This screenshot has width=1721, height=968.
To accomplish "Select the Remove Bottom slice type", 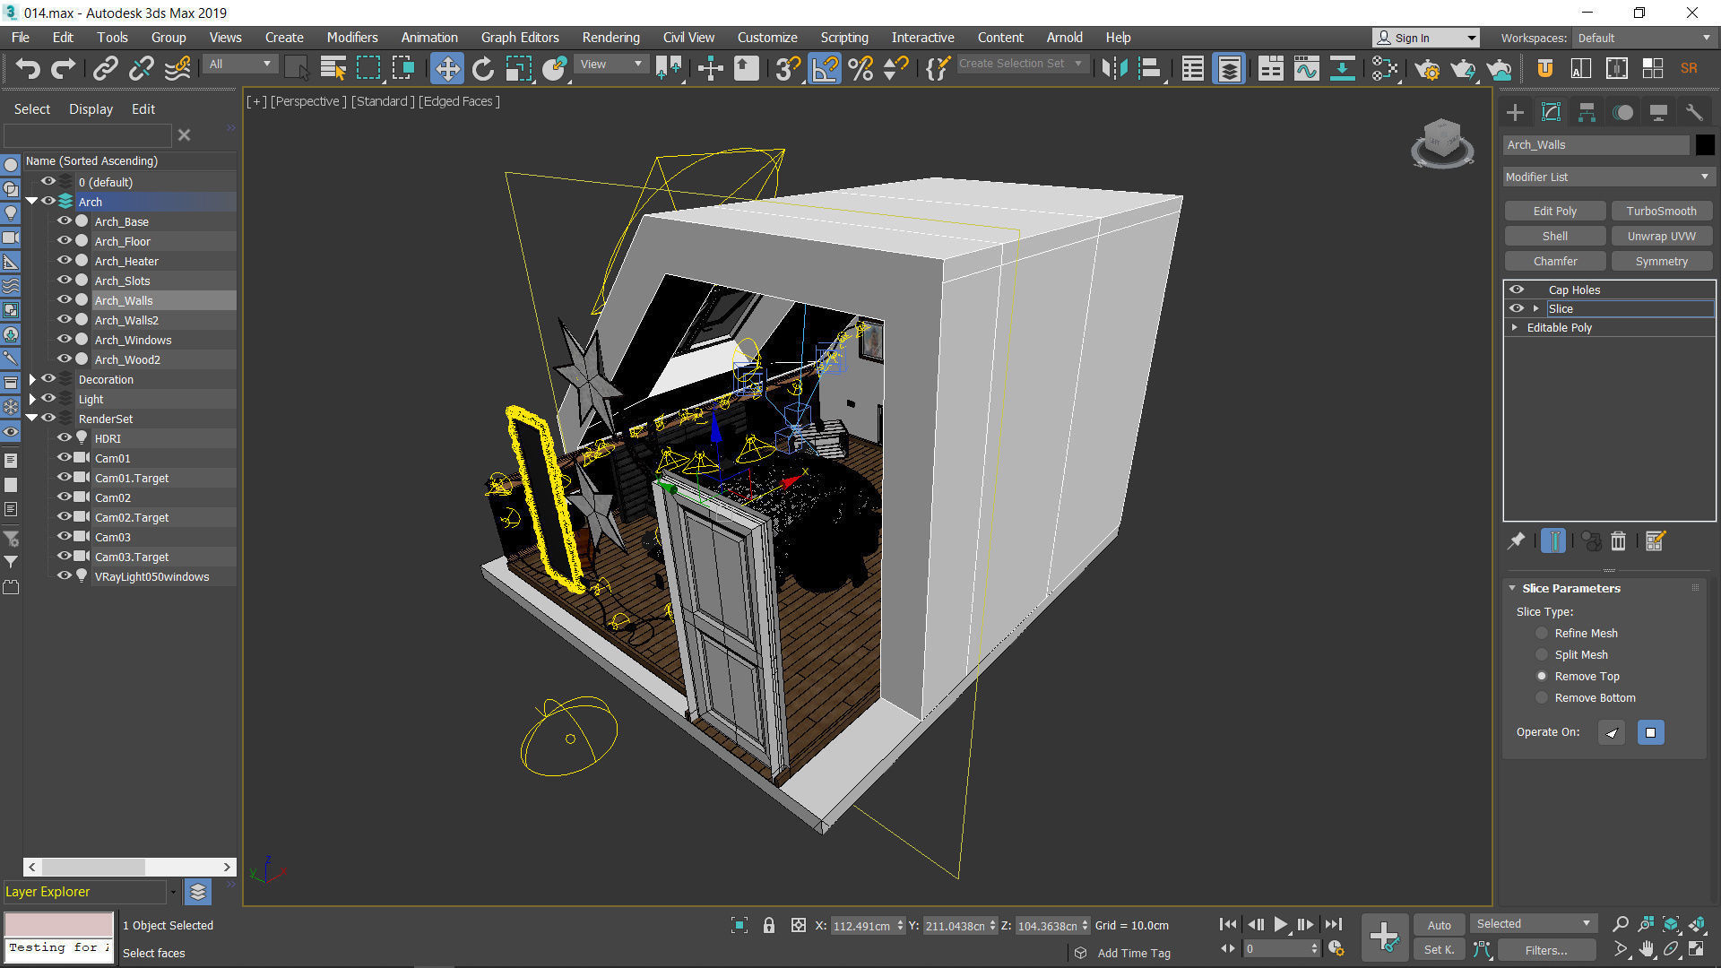I will point(1542,697).
